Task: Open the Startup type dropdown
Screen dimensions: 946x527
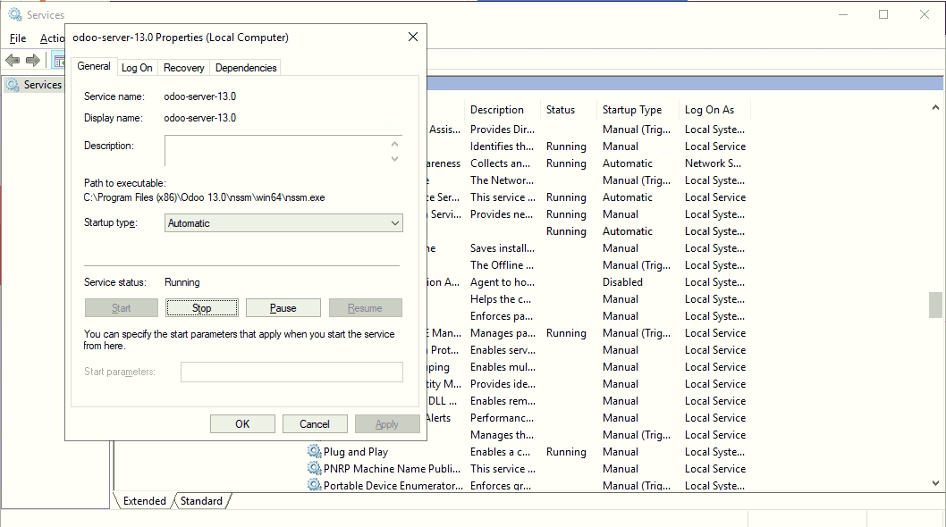Action: click(283, 223)
